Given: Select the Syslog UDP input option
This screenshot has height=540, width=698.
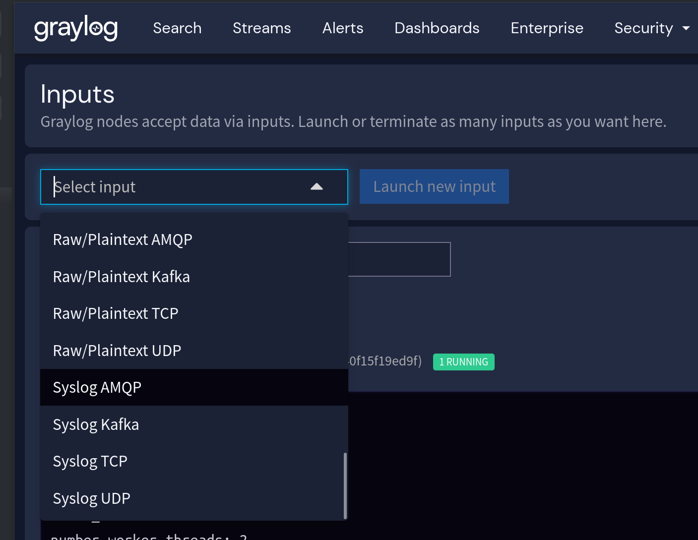Looking at the screenshot, I should 91,498.
